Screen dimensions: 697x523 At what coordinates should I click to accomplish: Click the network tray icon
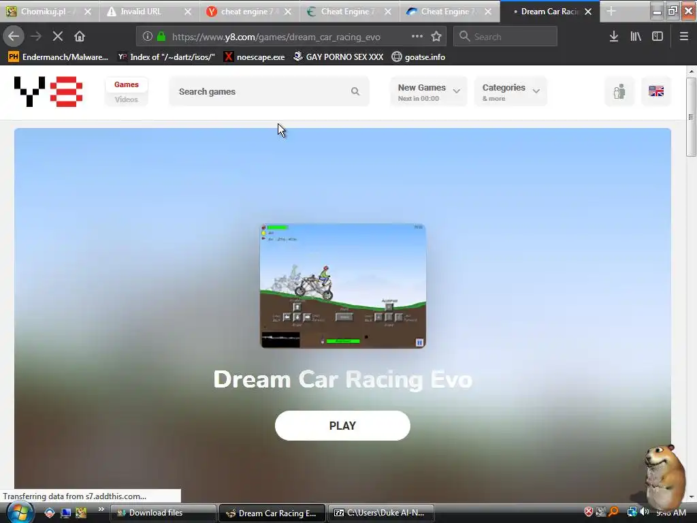pos(632,512)
